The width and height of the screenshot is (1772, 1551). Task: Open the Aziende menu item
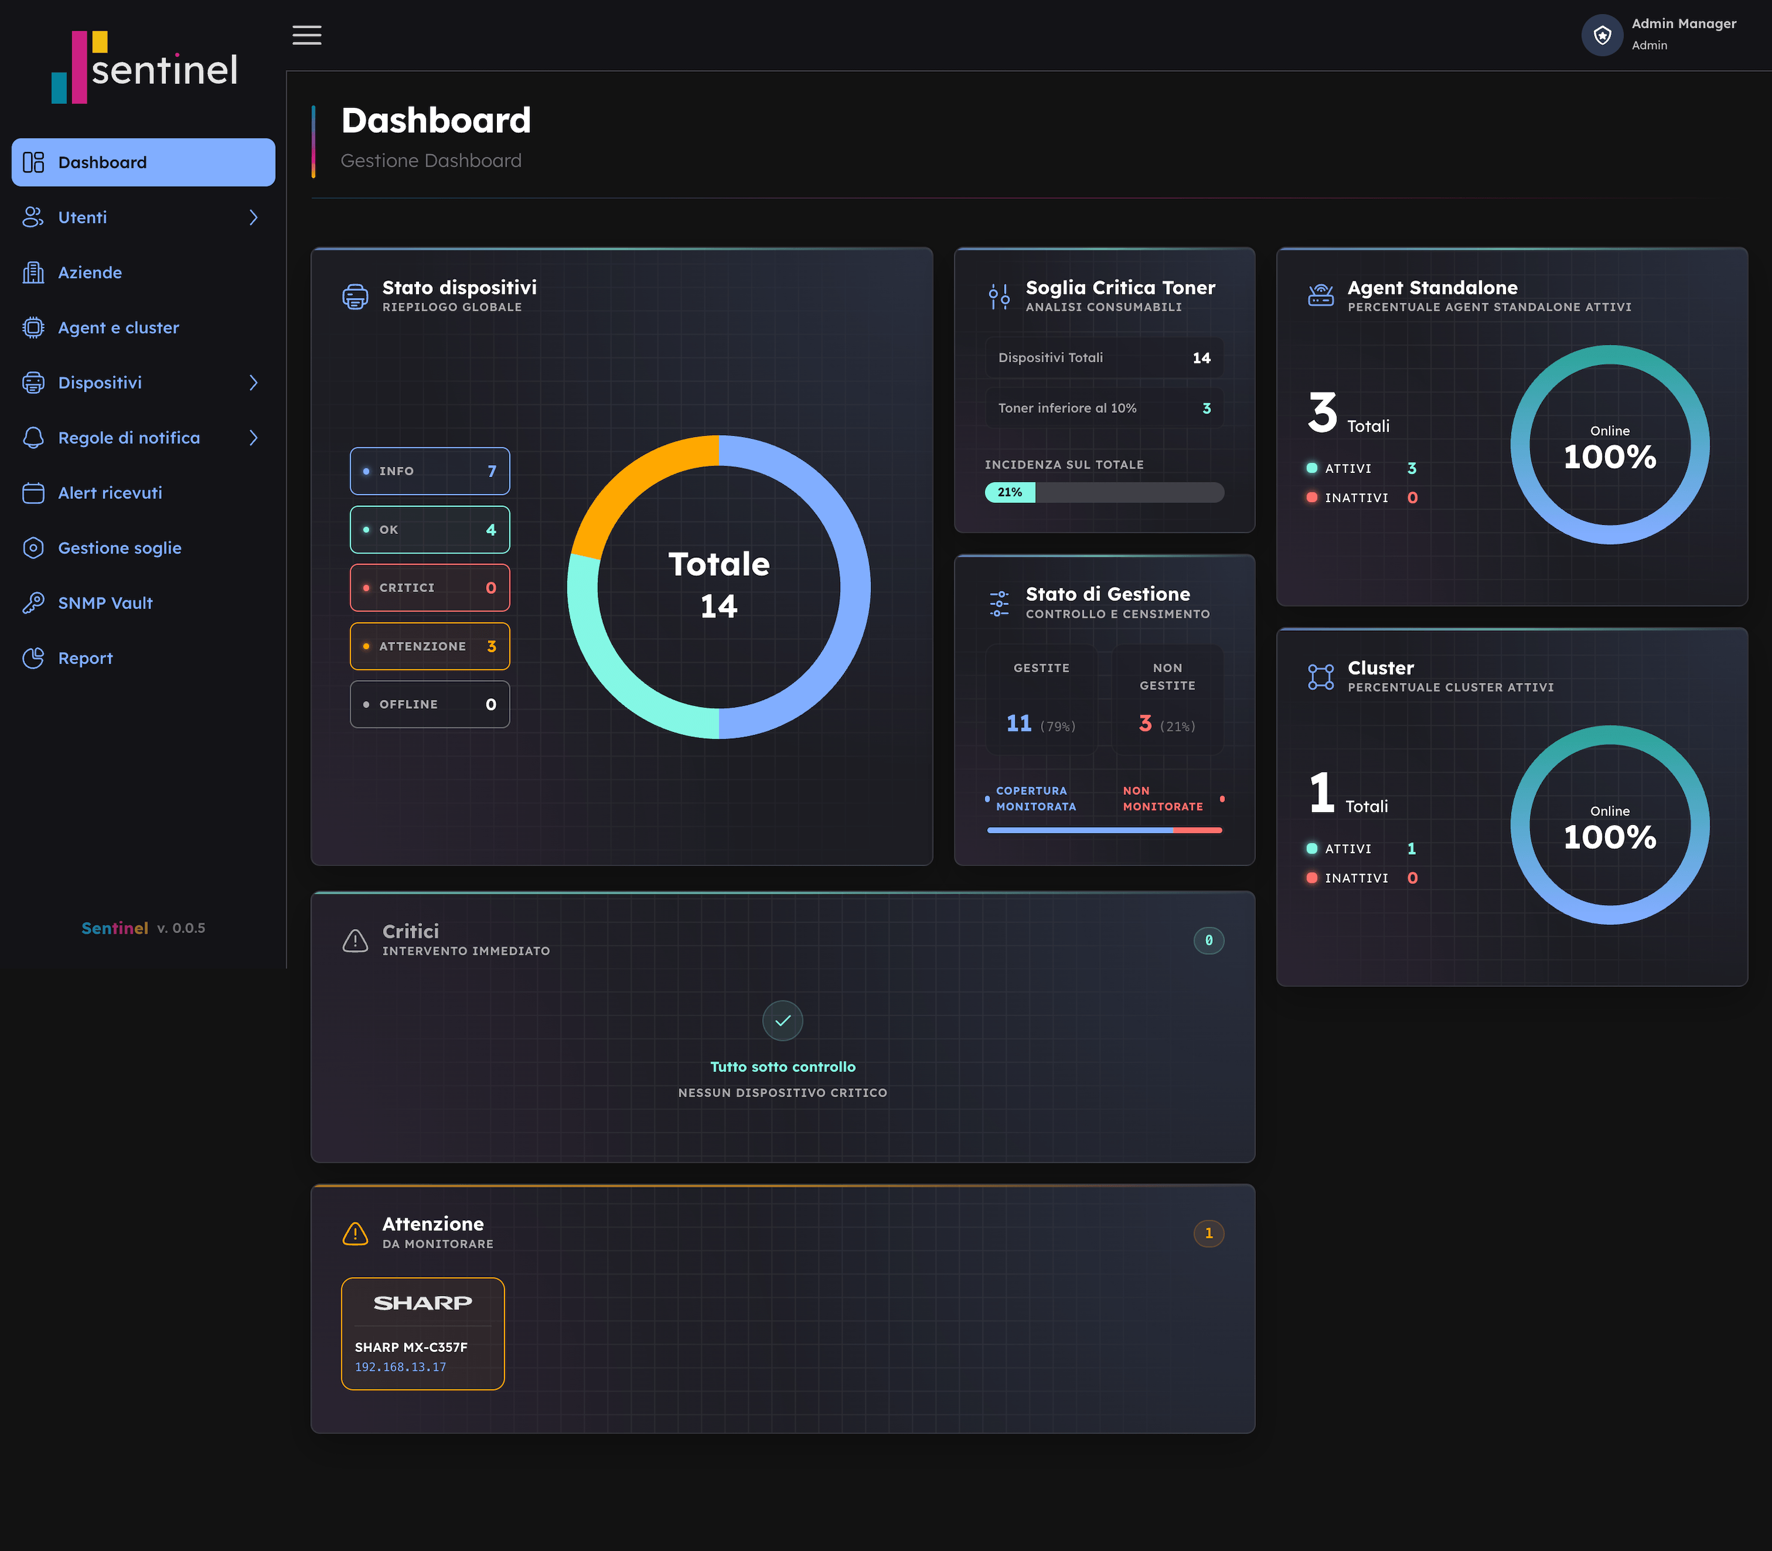click(143, 272)
